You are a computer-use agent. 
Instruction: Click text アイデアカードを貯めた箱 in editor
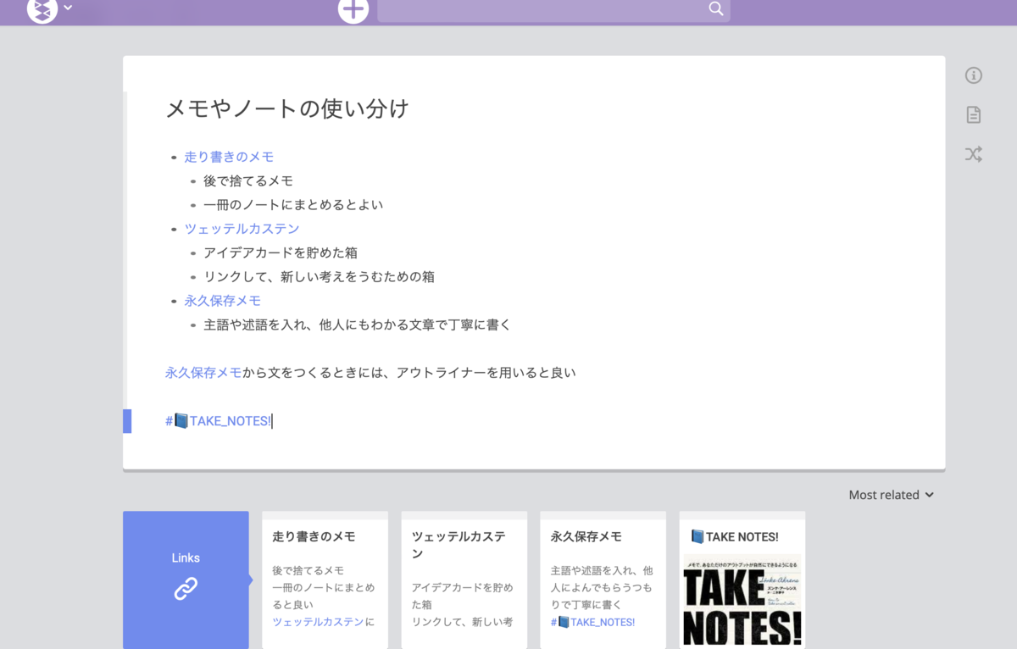pos(281,252)
